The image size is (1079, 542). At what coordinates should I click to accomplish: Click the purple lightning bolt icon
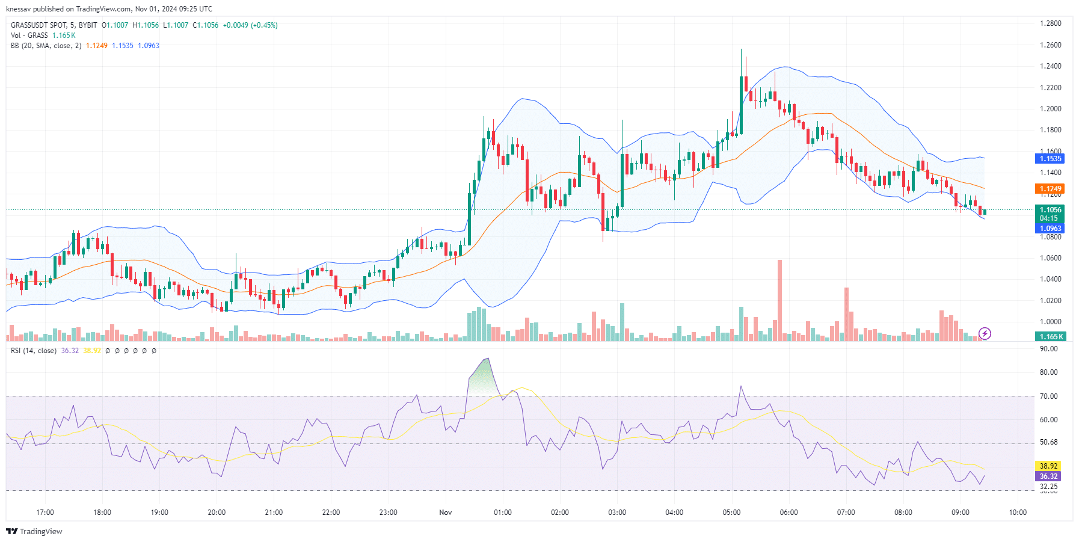[985, 333]
